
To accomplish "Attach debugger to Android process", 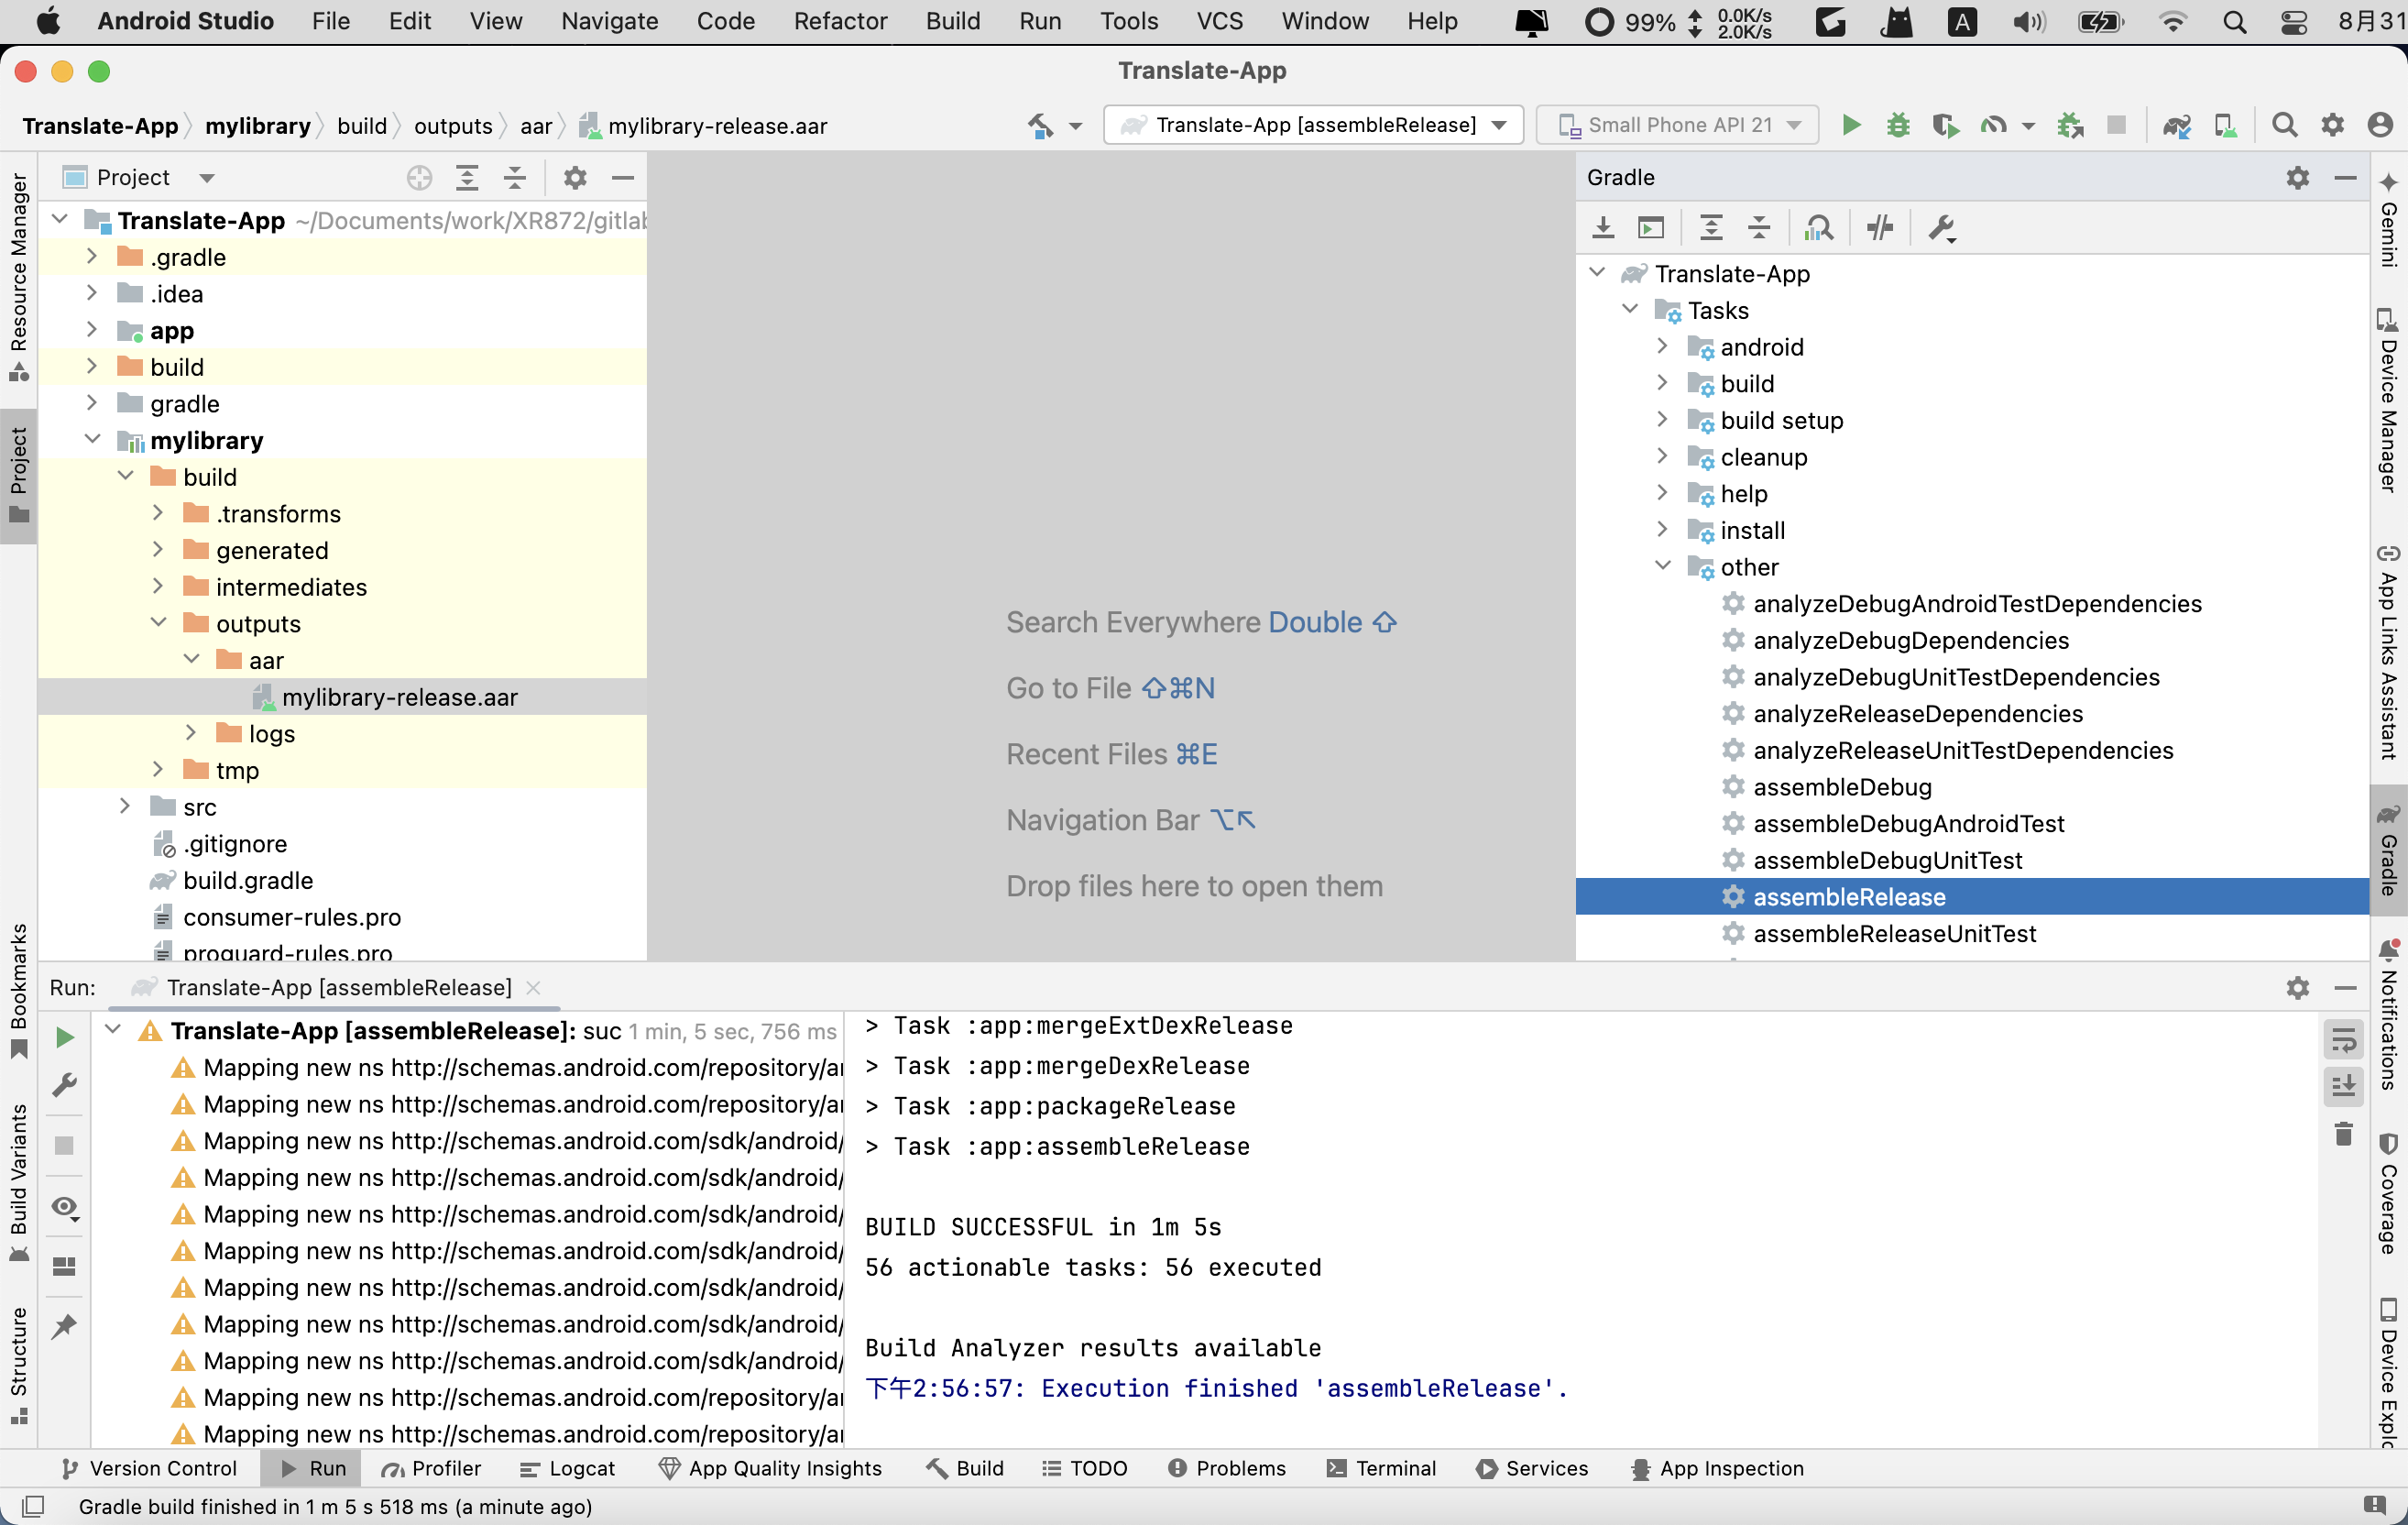I will tap(2070, 125).
